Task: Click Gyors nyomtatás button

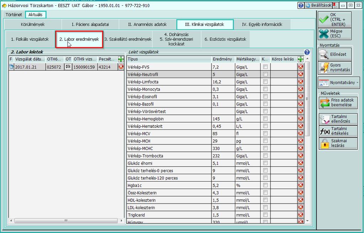Action: [x=334, y=68]
